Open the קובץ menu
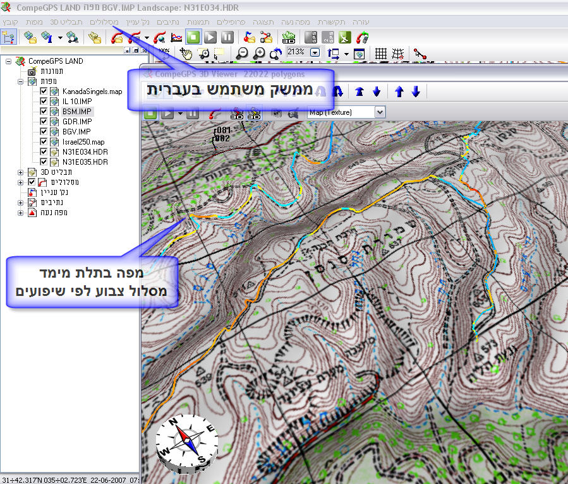The image size is (568, 484). [x=11, y=21]
